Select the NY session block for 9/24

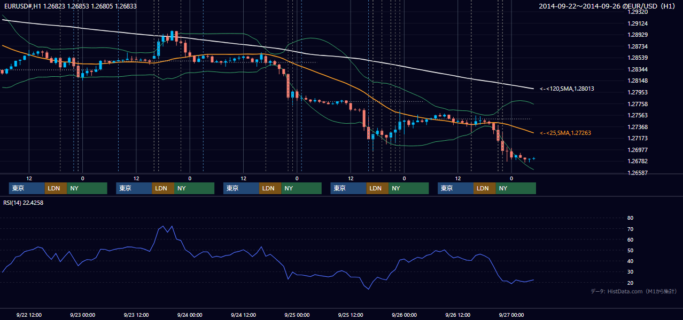pyautogui.click(x=301, y=188)
